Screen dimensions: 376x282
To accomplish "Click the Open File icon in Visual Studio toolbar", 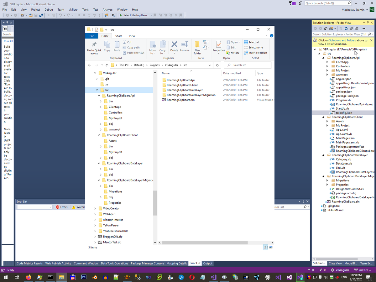I will pos(31,15).
